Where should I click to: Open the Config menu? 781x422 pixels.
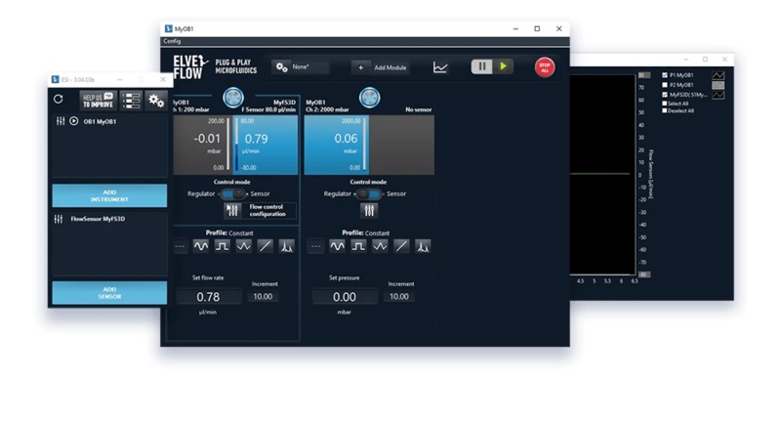(x=172, y=41)
